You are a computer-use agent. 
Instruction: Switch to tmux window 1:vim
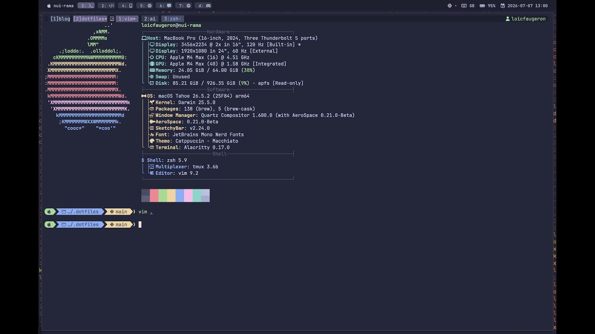pyautogui.click(x=127, y=19)
